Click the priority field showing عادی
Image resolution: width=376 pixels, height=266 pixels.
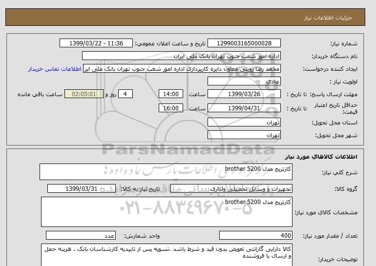point(244,81)
